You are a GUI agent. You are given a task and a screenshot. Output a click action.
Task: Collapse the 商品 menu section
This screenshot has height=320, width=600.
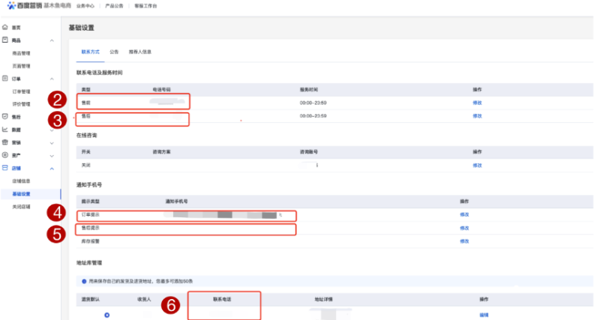pyautogui.click(x=52, y=40)
